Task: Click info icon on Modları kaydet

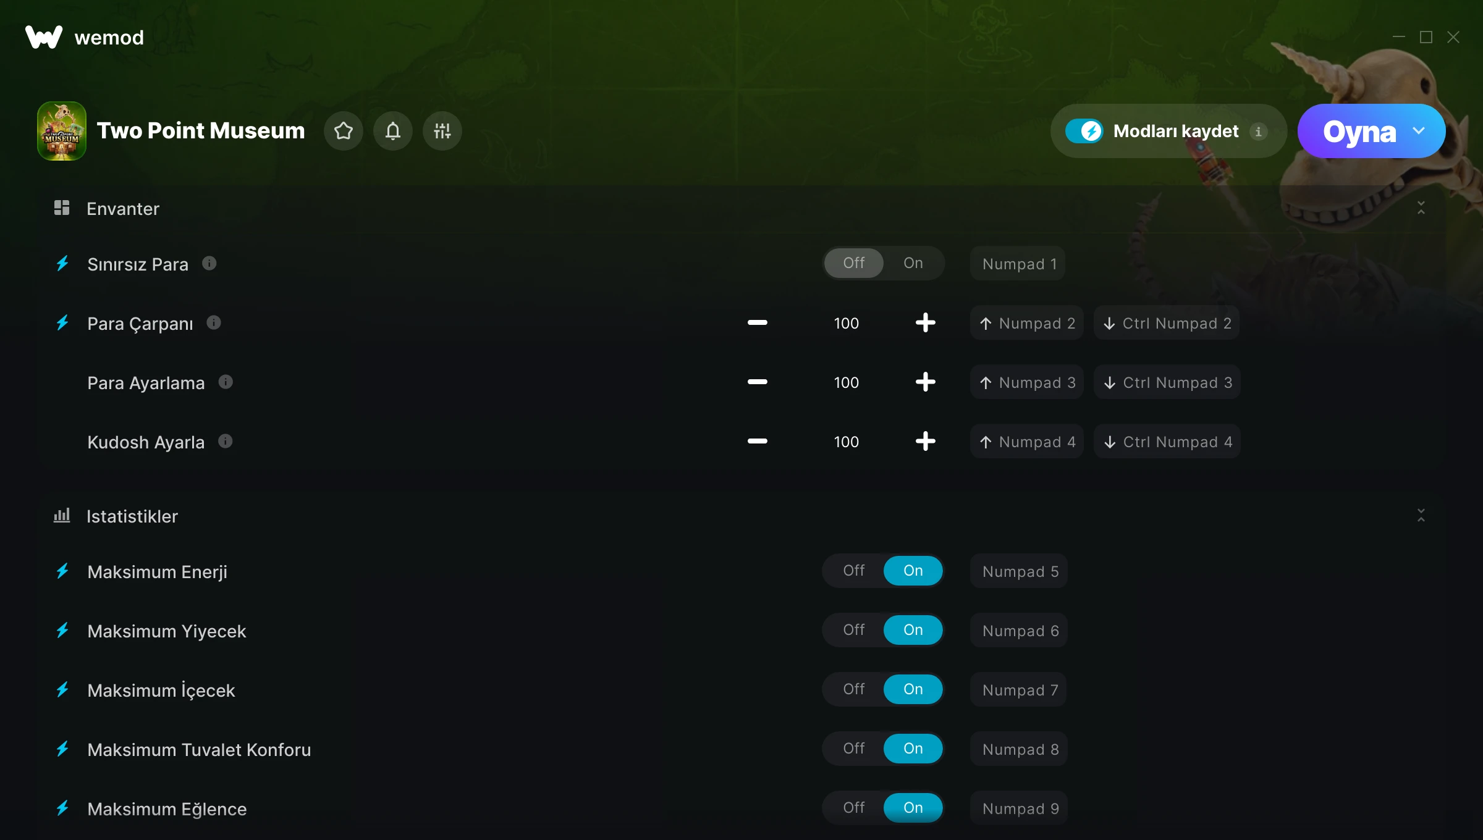Action: point(1259,131)
